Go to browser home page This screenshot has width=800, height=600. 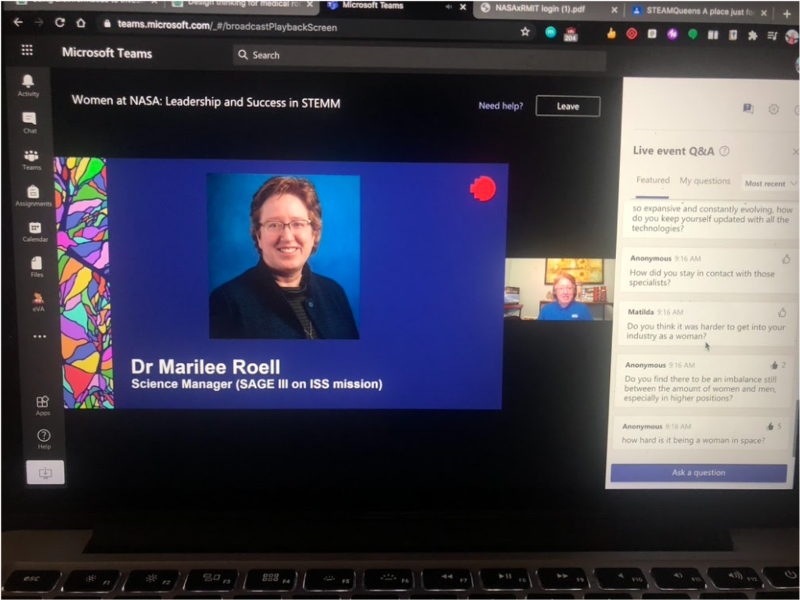click(x=81, y=23)
